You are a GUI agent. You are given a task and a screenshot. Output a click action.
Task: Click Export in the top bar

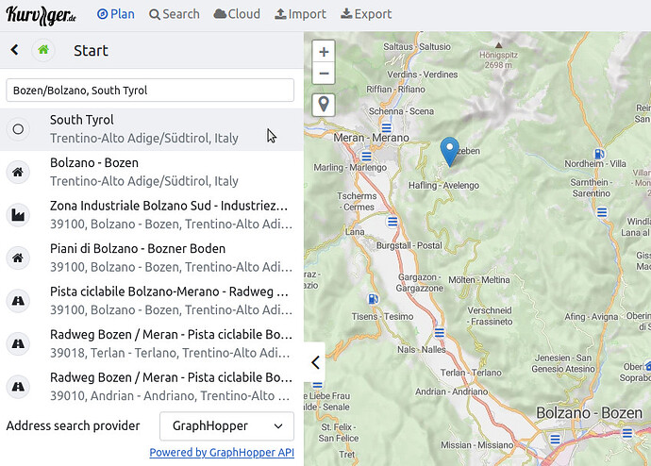tap(366, 14)
